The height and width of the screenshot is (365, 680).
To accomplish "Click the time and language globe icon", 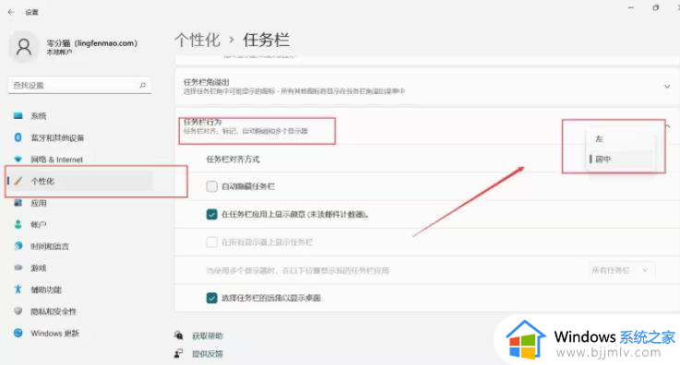I will 18,246.
